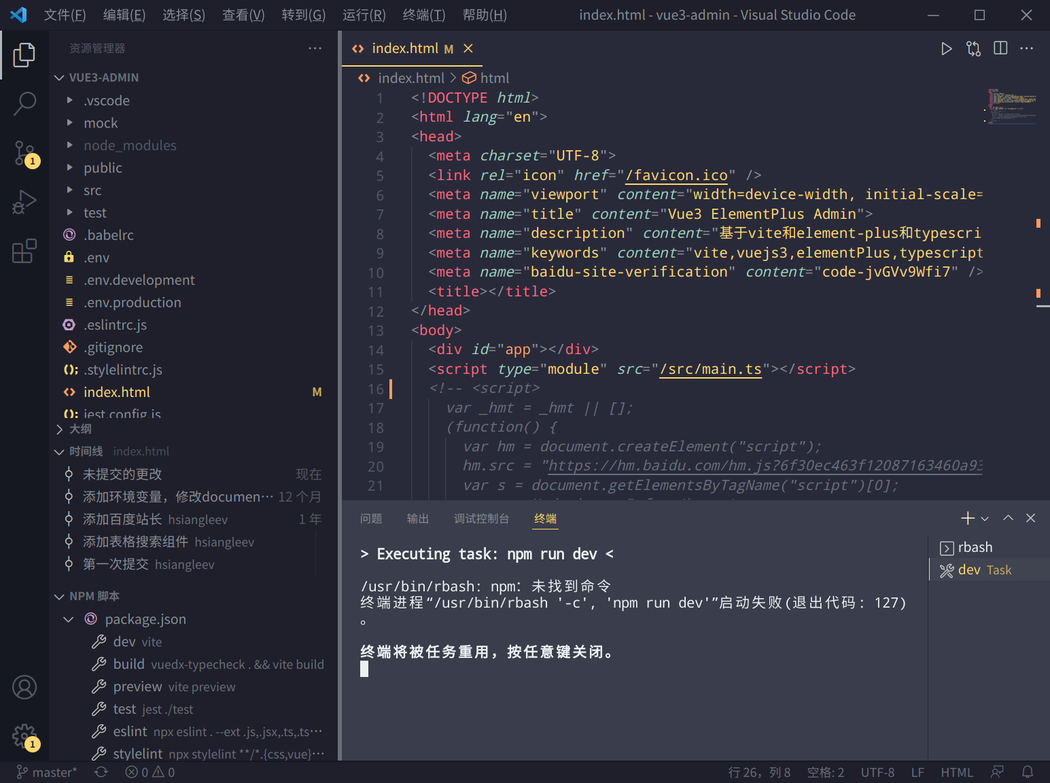
Task: Synchronize changes in status bar
Action: (x=101, y=772)
